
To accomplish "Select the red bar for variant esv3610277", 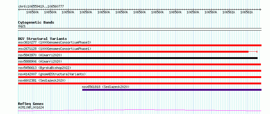I will pyautogui.click(x=140, y=45).
